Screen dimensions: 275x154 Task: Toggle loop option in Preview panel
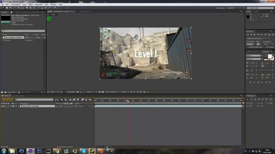coord(269,35)
